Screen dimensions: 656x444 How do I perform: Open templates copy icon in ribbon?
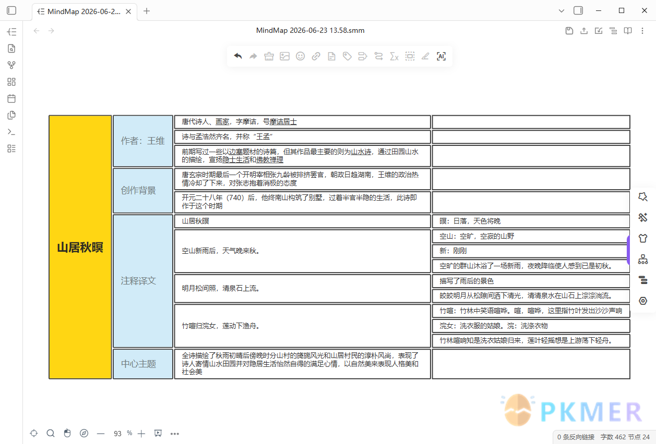pyautogui.click(x=11, y=115)
